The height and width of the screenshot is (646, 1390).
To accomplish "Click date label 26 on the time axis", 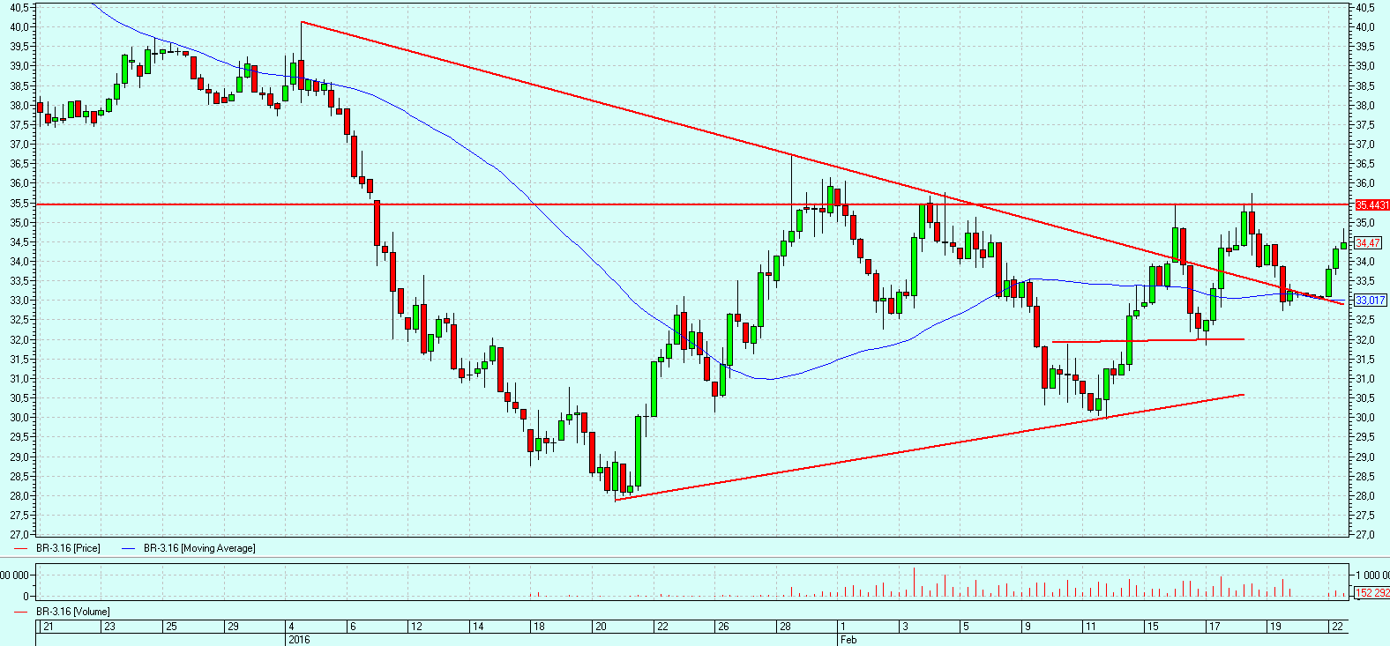I will (723, 627).
